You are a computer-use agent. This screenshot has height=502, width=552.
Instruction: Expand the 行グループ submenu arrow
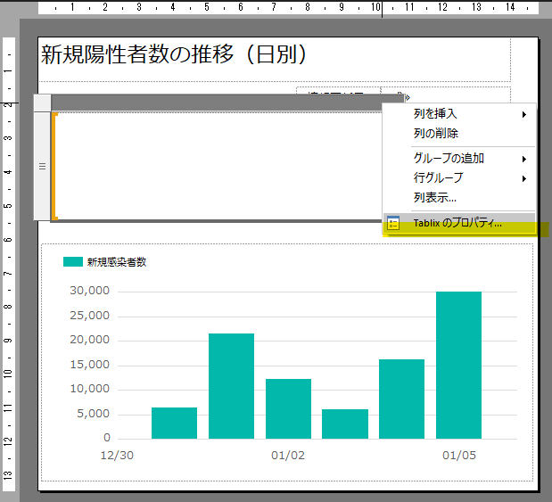(x=523, y=178)
